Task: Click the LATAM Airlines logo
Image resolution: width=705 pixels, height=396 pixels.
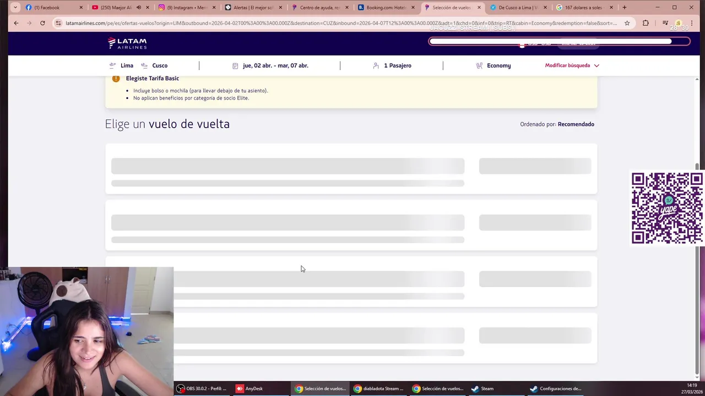Action: pyautogui.click(x=127, y=43)
